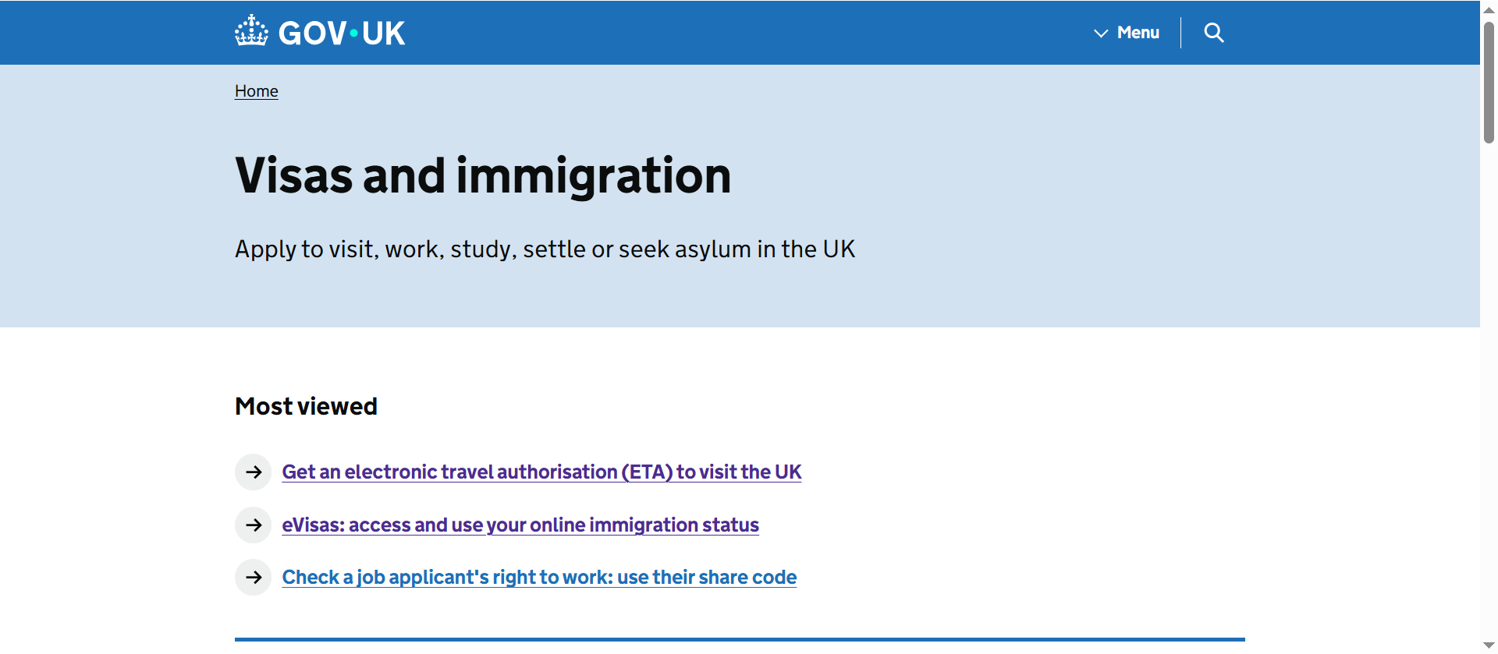This screenshot has width=1498, height=654.
Task: Click the vertical scrollbar thumb
Action: tap(1489, 82)
